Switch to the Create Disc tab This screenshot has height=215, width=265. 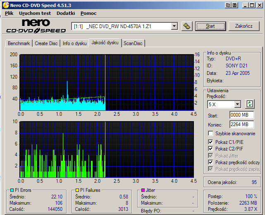point(46,43)
